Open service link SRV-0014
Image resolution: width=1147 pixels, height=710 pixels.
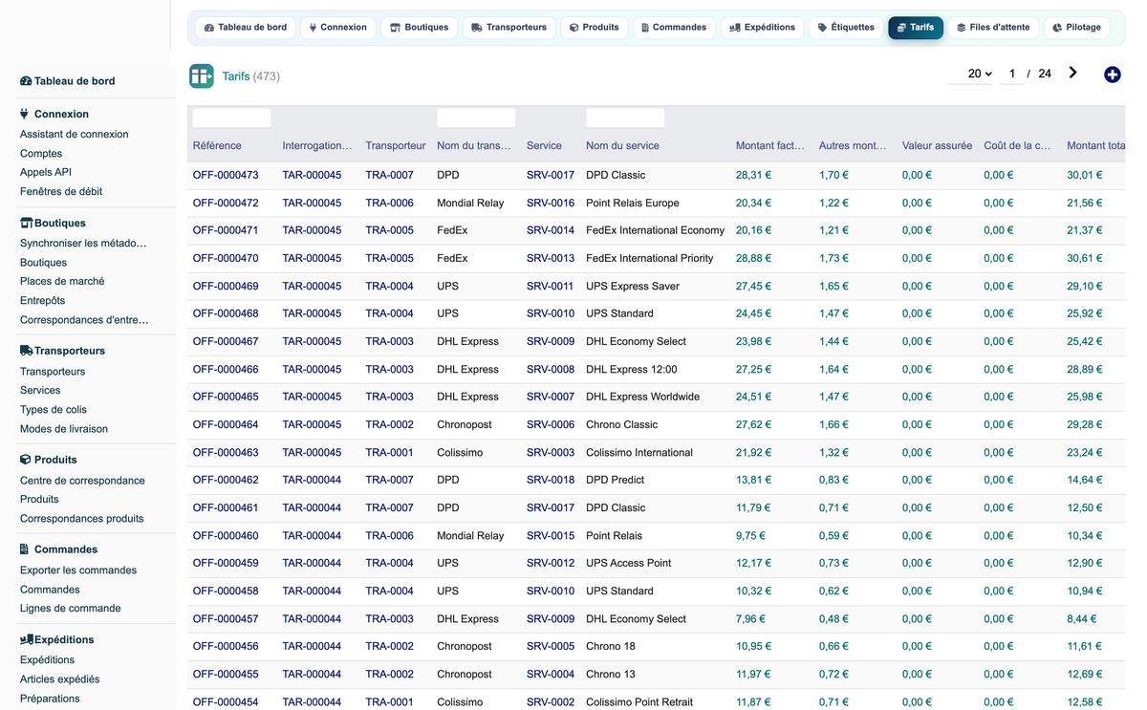[551, 230]
